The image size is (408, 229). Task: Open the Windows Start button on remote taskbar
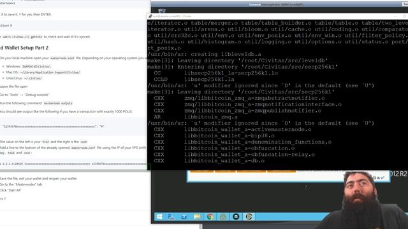(159, 216)
